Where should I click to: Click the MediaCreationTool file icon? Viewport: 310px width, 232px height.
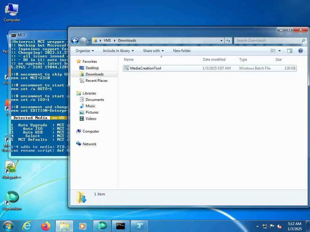coord(127,68)
